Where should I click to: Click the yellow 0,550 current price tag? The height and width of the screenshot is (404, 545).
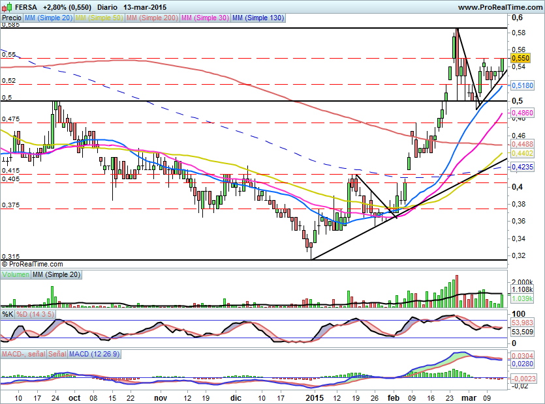coord(521,58)
